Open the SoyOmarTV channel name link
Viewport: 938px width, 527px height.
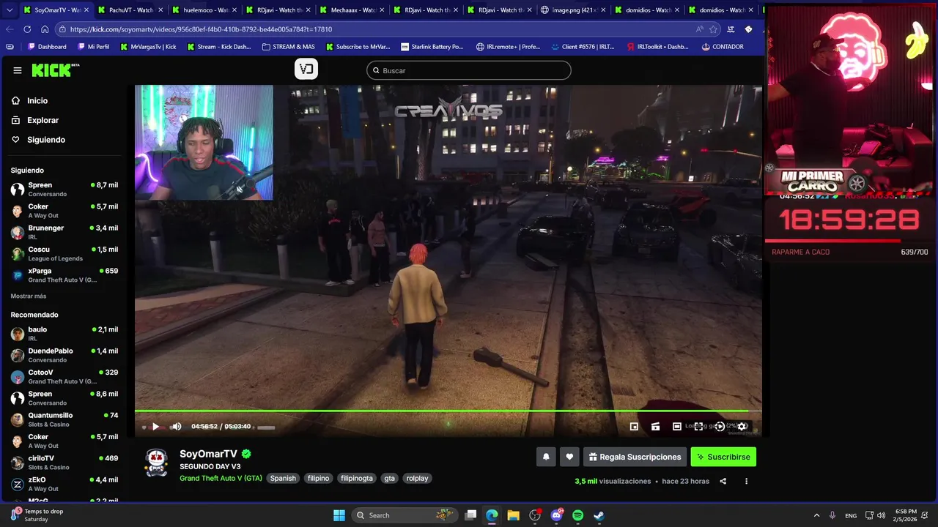pyautogui.click(x=209, y=454)
